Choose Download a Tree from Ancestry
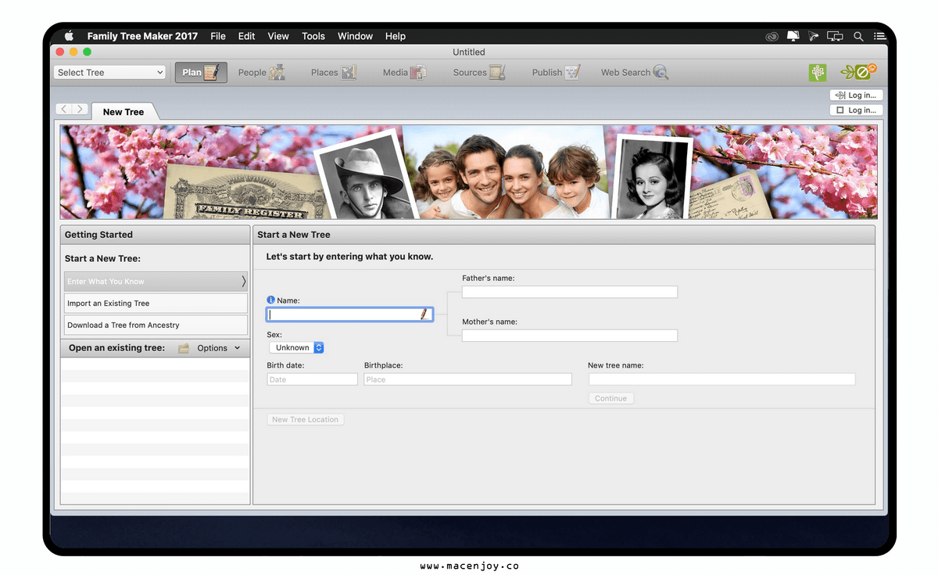The image size is (938, 575). point(156,325)
